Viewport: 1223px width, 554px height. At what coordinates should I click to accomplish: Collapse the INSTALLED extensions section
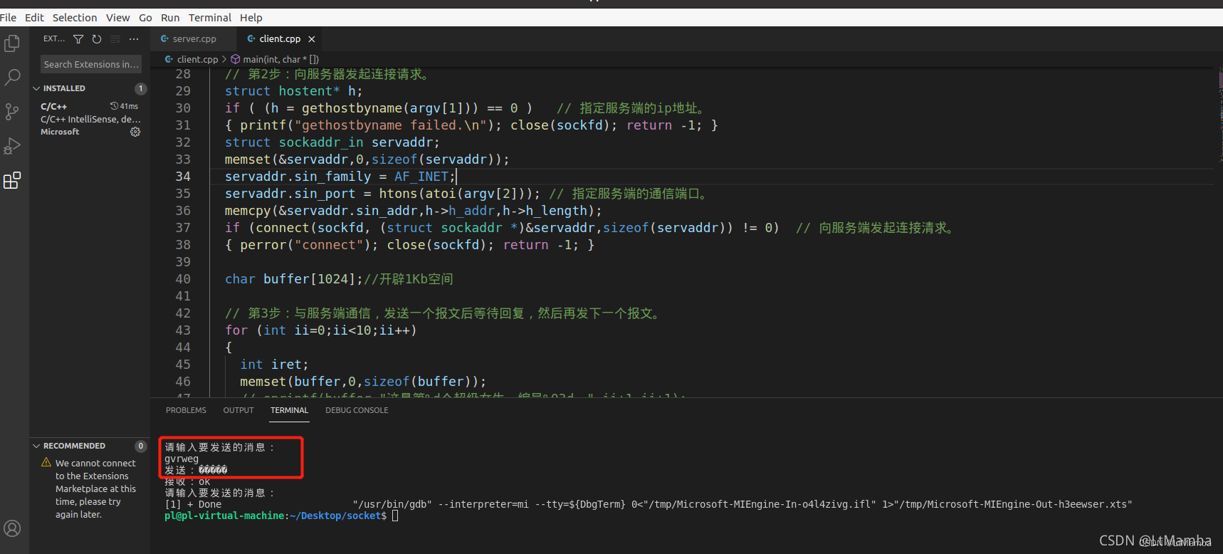pyautogui.click(x=36, y=88)
